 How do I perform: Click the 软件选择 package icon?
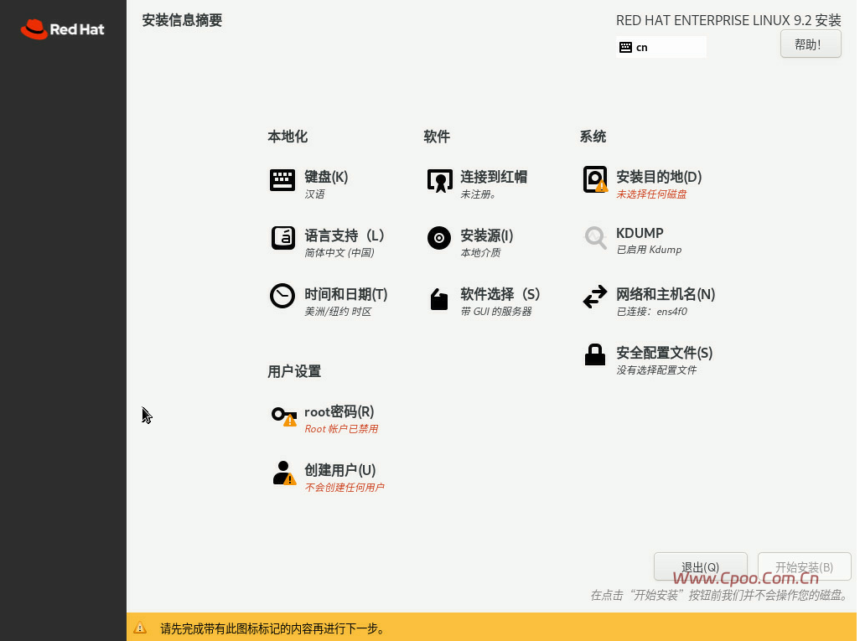tap(439, 299)
